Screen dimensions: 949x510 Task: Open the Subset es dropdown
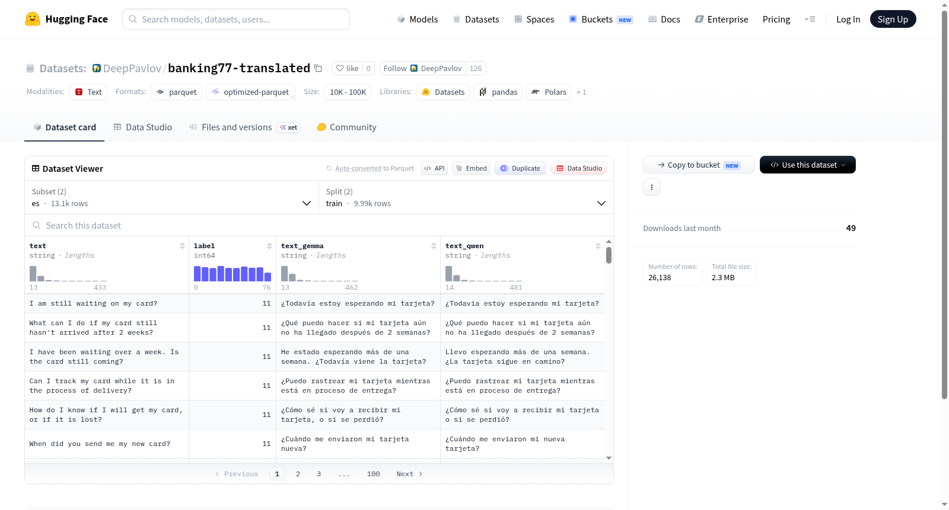171,197
